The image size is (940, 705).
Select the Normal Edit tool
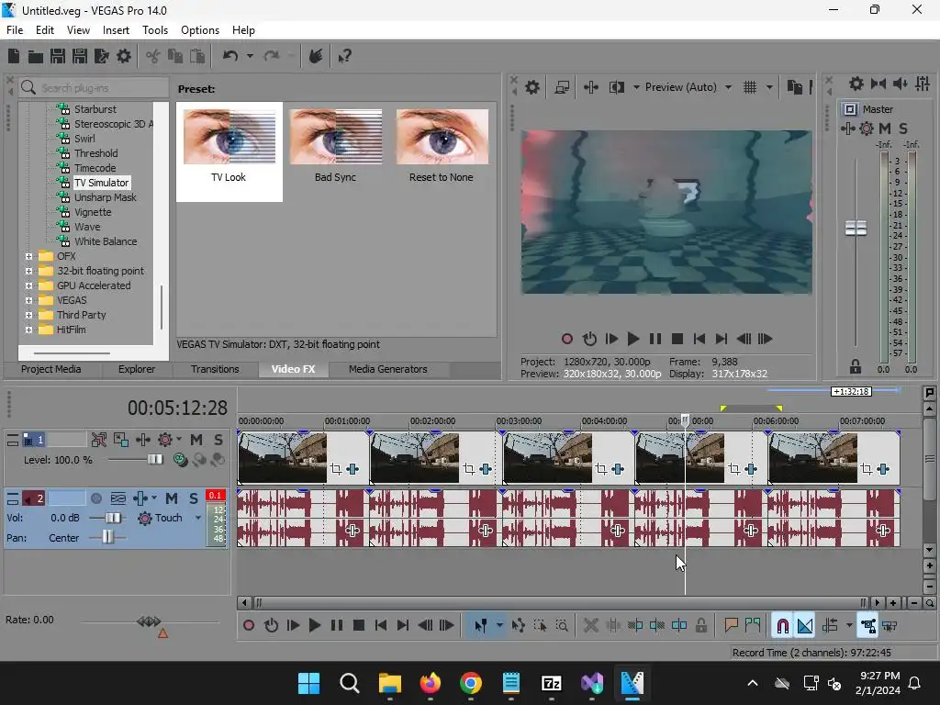(481, 626)
